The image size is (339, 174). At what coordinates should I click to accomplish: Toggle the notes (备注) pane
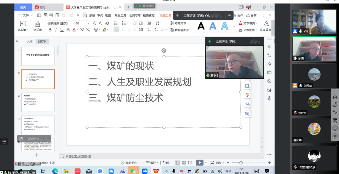click(151, 163)
